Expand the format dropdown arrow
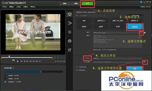 [141, 33]
